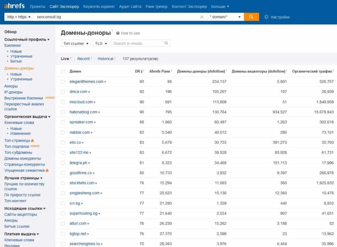Check the site123.me row checkbox

click(63, 153)
